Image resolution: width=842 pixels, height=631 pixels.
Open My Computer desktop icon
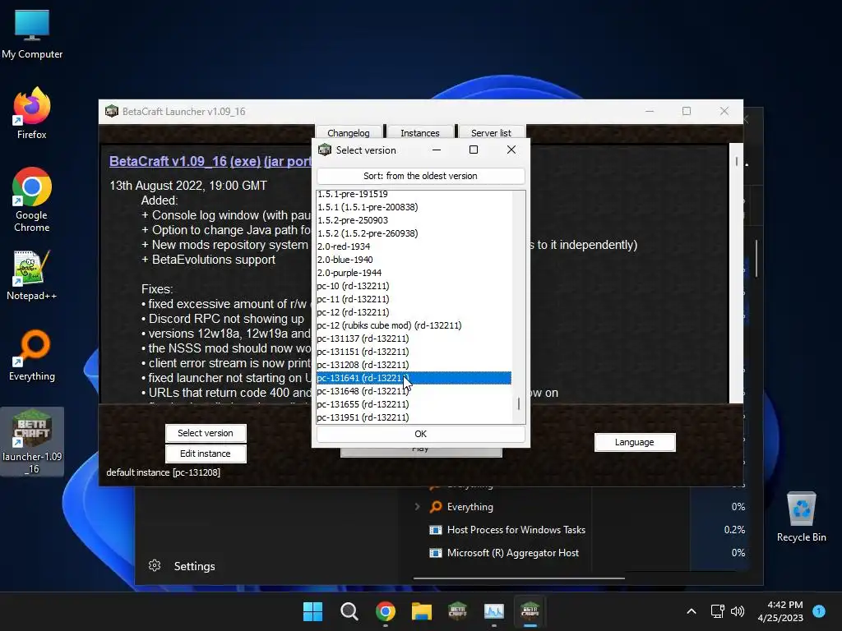tap(32, 35)
